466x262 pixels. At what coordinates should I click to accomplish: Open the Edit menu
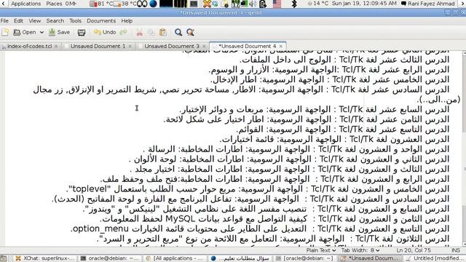[18, 21]
